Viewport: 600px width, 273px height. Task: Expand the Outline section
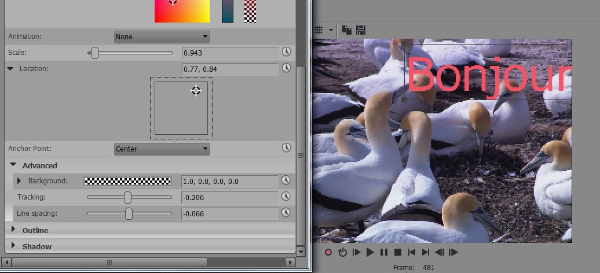[14, 230]
